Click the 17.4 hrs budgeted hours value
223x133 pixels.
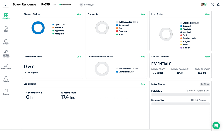[x=68, y=97]
